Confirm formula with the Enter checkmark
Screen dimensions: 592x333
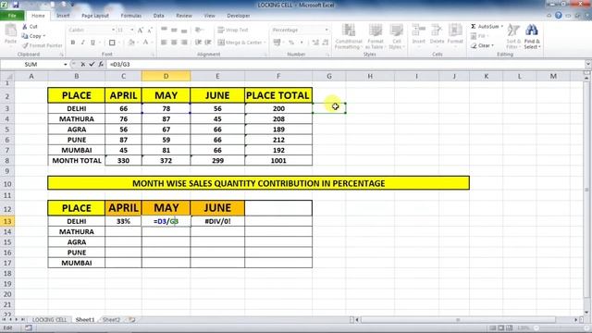(x=92, y=65)
